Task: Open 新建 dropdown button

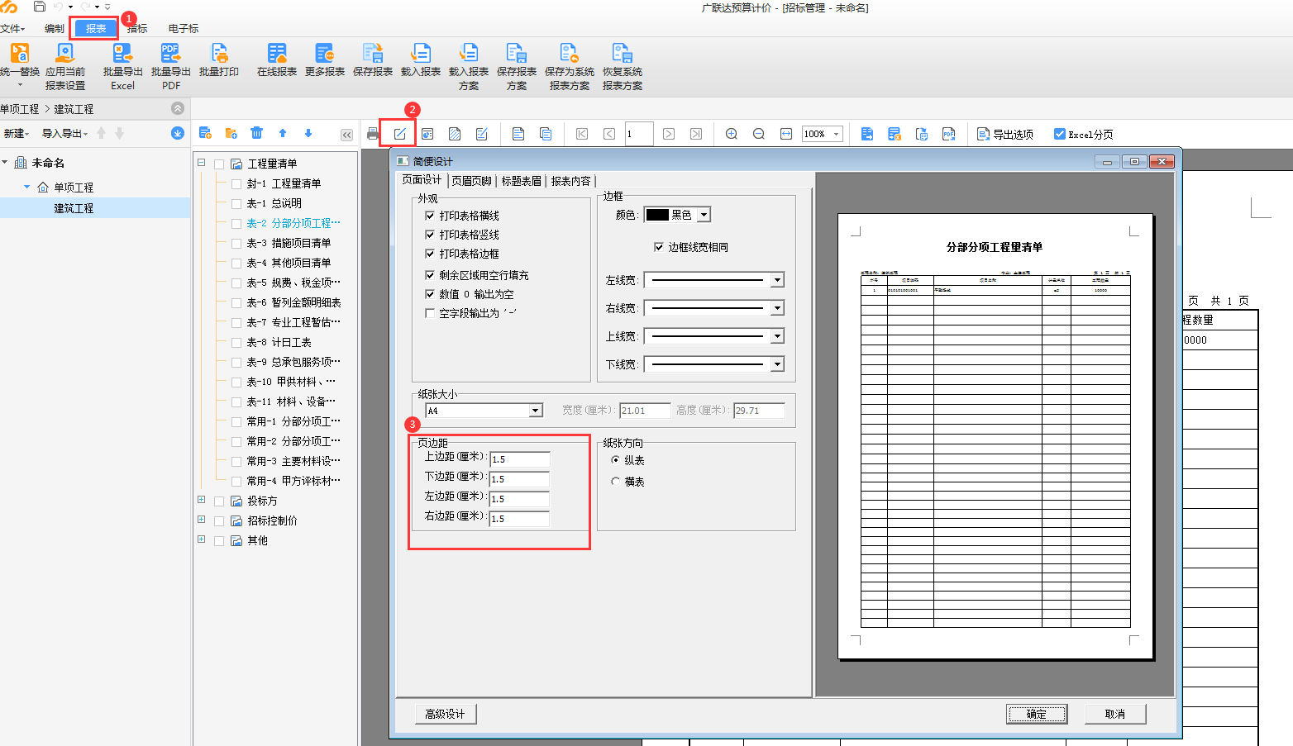Action: (17, 133)
